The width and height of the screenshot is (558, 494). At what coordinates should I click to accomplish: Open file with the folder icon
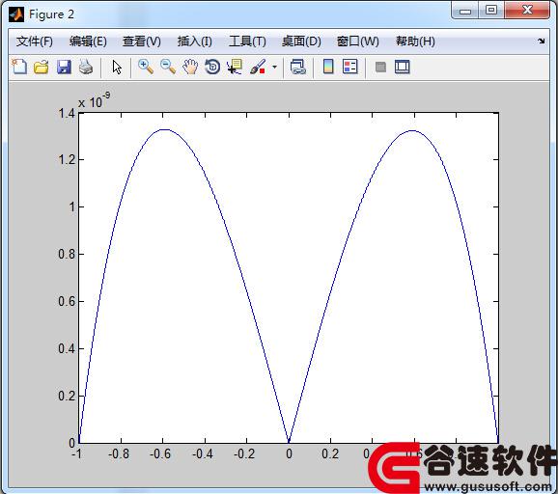coord(42,67)
